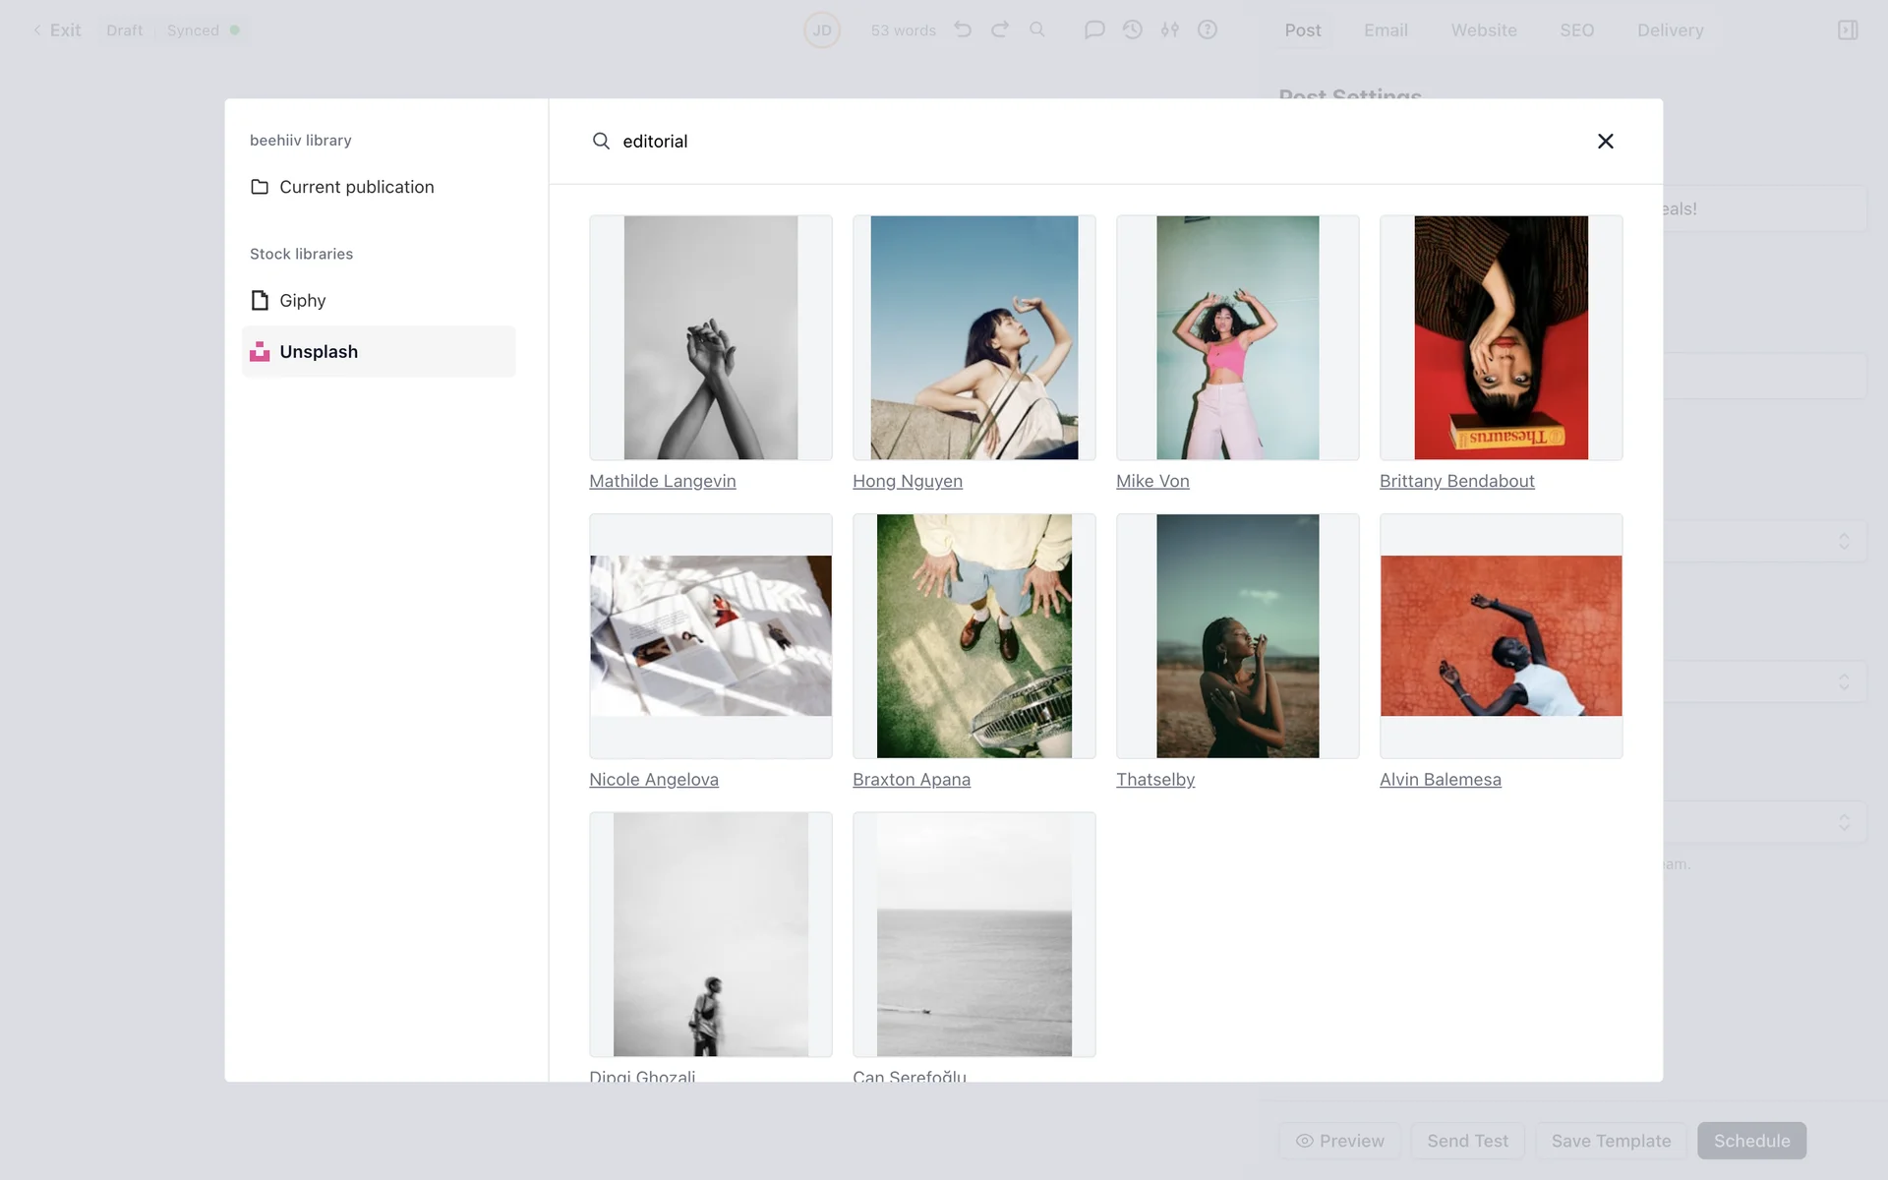Image resolution: width=1888 pixels, height=1180 pixels.
Task: Open version history clock icon
Action: (x=1132, y=29)
